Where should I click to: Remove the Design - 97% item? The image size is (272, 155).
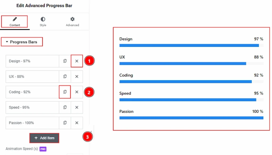[77, 61]
